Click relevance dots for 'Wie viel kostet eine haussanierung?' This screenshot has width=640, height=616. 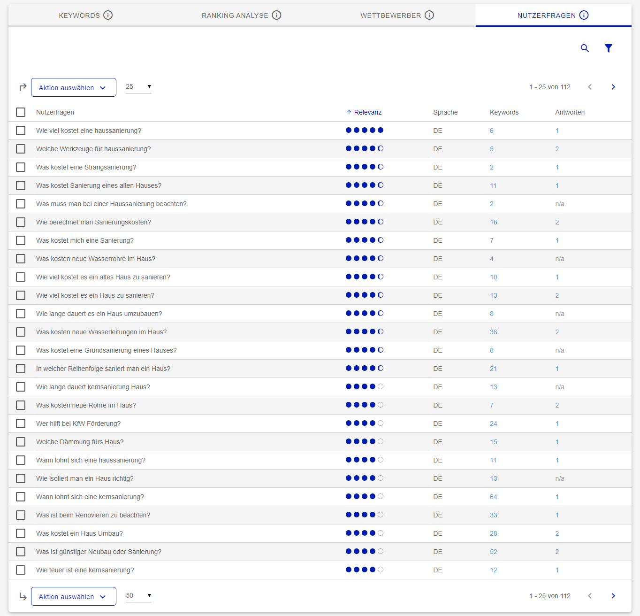[365, 130]
